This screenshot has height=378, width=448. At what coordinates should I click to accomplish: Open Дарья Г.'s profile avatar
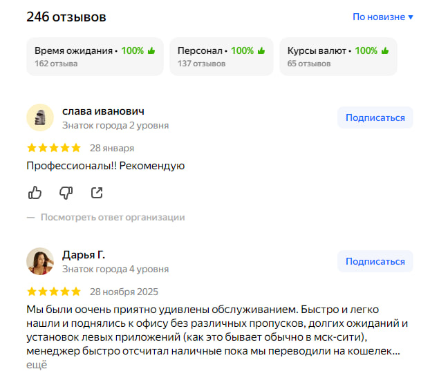(40, 261)
